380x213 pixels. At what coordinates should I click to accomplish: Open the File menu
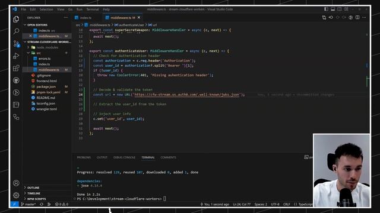pos(24,9)
